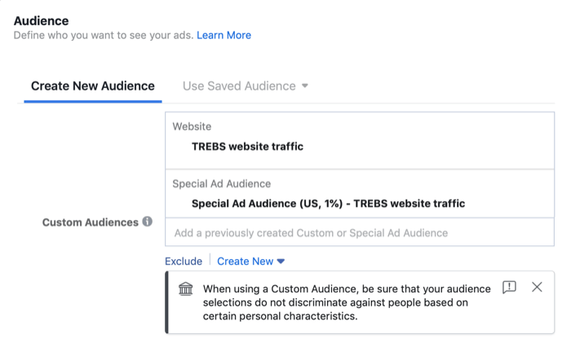Switch to the Use Saved Audience tab
The image size is (571, 352).
(x=238, y=86)
